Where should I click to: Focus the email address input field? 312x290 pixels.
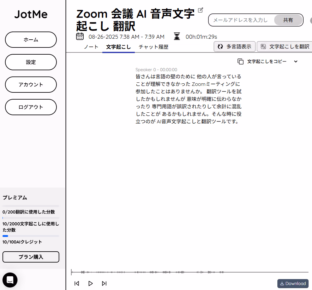tap(241, 20)
